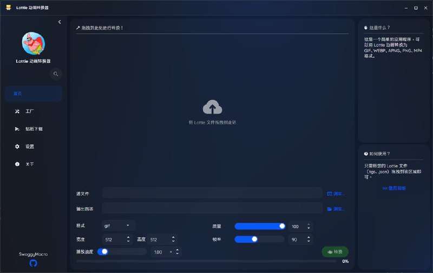The width and height of the screenshot is (433, 273).
Task: Open the 贴纸下载 sticker download page
Action: (x=34, y=129)
